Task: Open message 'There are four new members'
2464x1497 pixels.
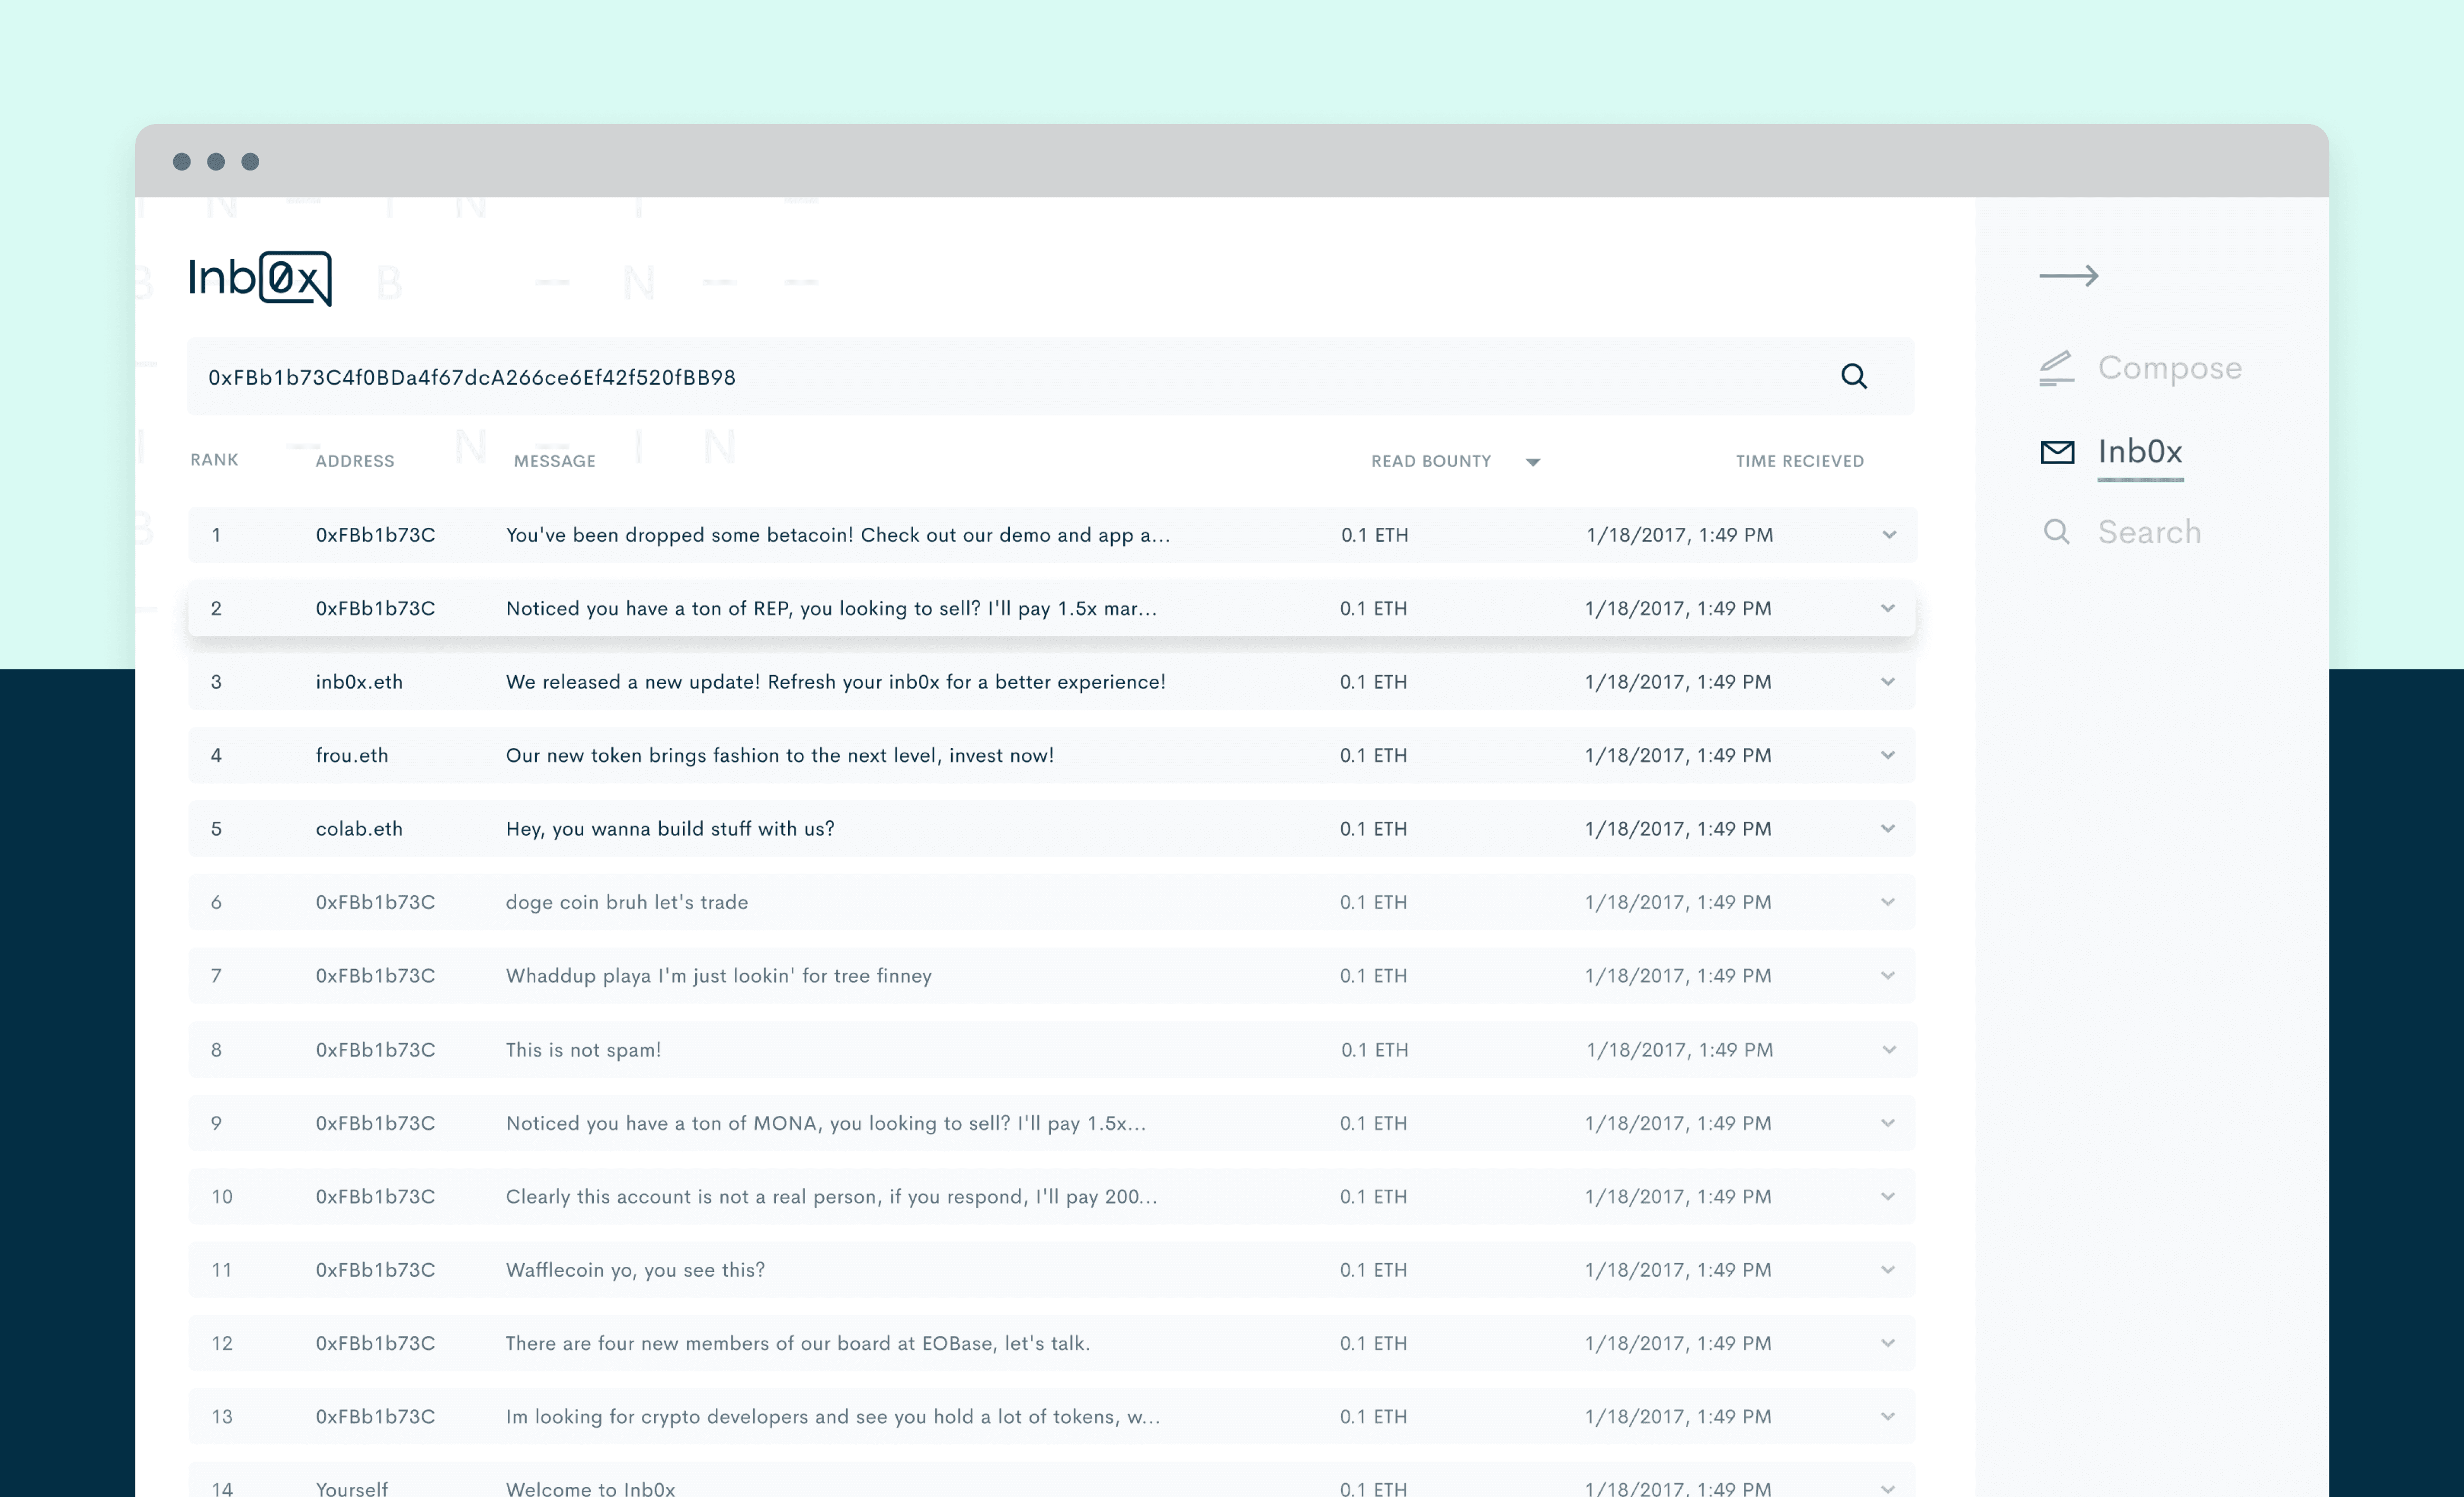Action: (x=797, y=1343)
